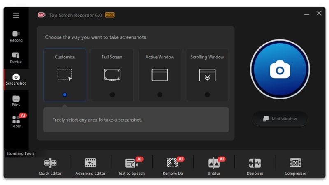
Task: Choose the Active Window icon
Action: (x=160, y=75)
